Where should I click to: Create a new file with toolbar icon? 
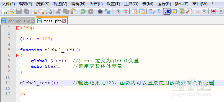coord(4,11)
